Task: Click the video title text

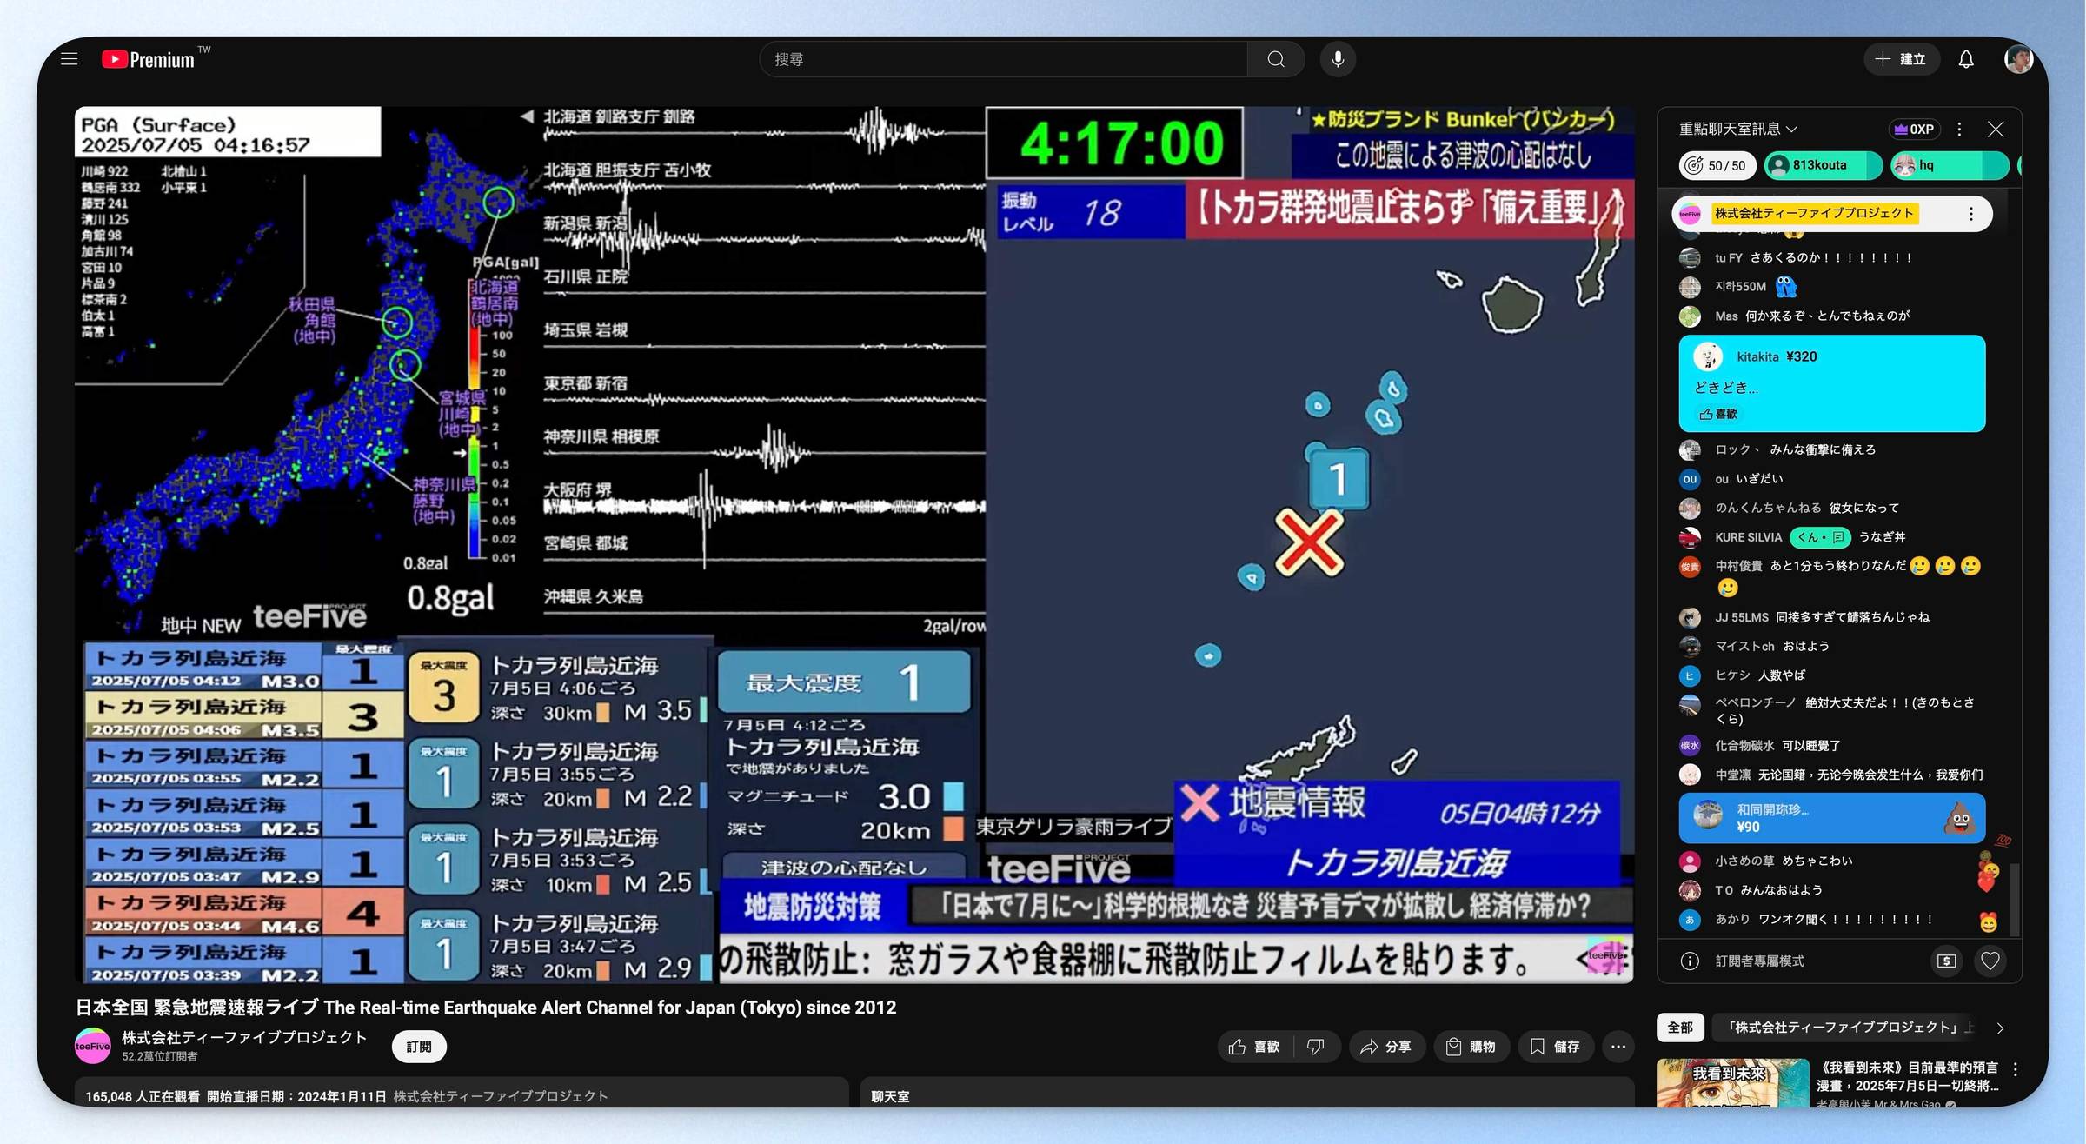Action: click(x=485, y=1008)
